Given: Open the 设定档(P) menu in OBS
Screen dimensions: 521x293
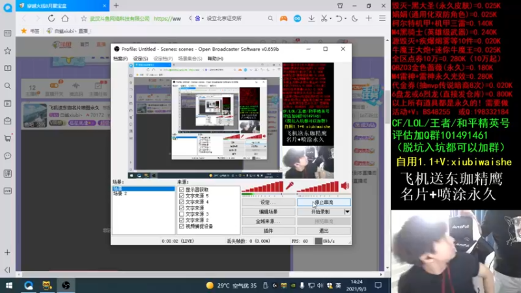Looking at the screenshot, I should [x=163, y=59].
